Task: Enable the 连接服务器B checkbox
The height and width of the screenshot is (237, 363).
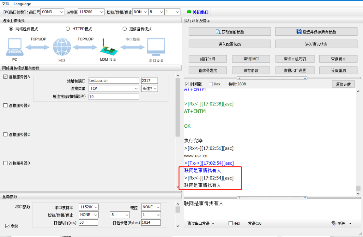Action: [5, 106]
